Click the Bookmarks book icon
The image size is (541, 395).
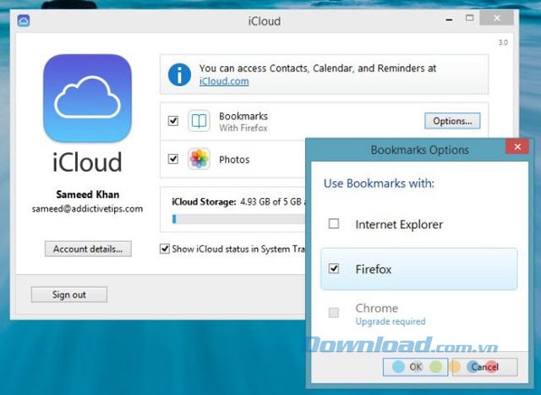pyautogui.click(x=199, y=121)
